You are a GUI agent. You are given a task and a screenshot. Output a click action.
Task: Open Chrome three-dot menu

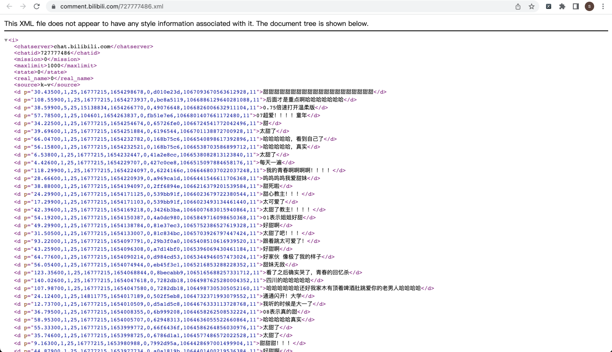603,6
